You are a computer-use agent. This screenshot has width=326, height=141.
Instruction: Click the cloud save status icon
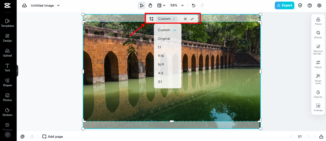(24, 5)
